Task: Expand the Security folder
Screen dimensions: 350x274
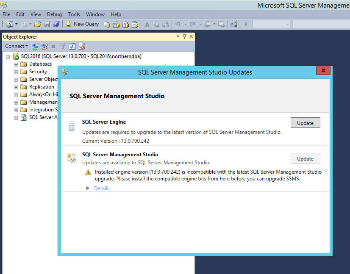Action: 16,72
